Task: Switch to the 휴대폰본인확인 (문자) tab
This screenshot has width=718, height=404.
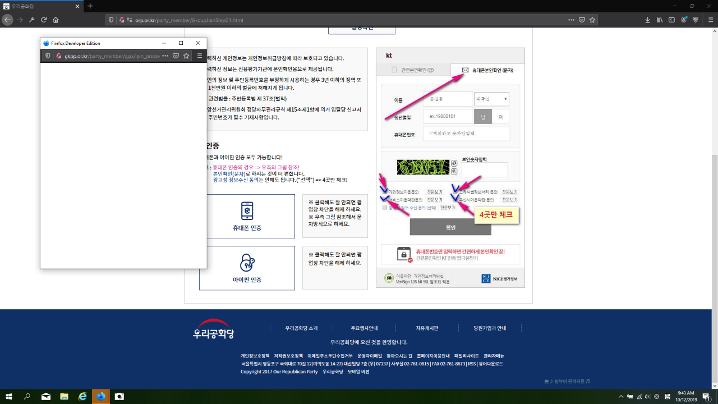Action: [487, 70]
